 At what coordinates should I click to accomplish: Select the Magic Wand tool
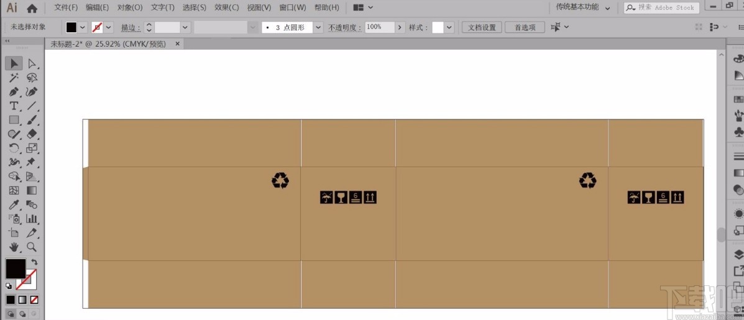(14, 77)
